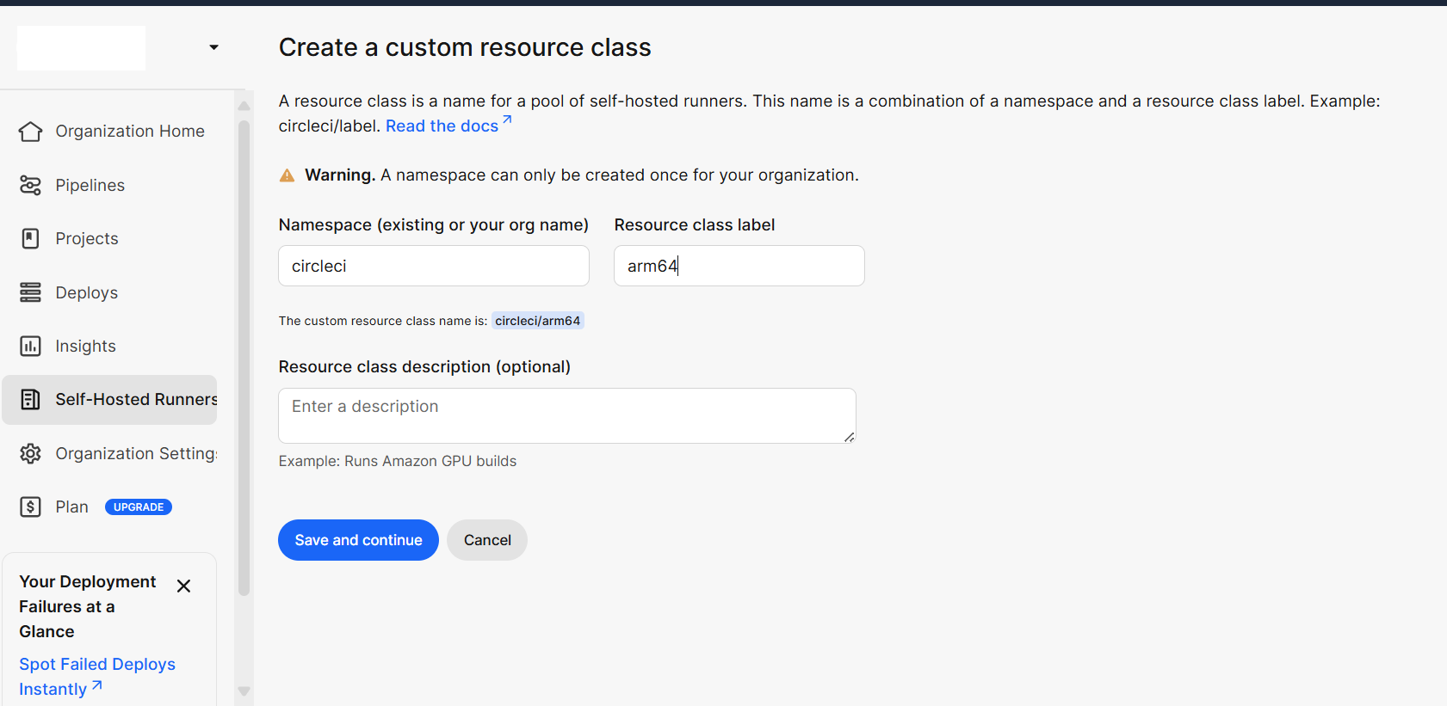Click the Deploys stacked-bars icon
This screenshot has height=706, width=1447.
tap(30, 292)
